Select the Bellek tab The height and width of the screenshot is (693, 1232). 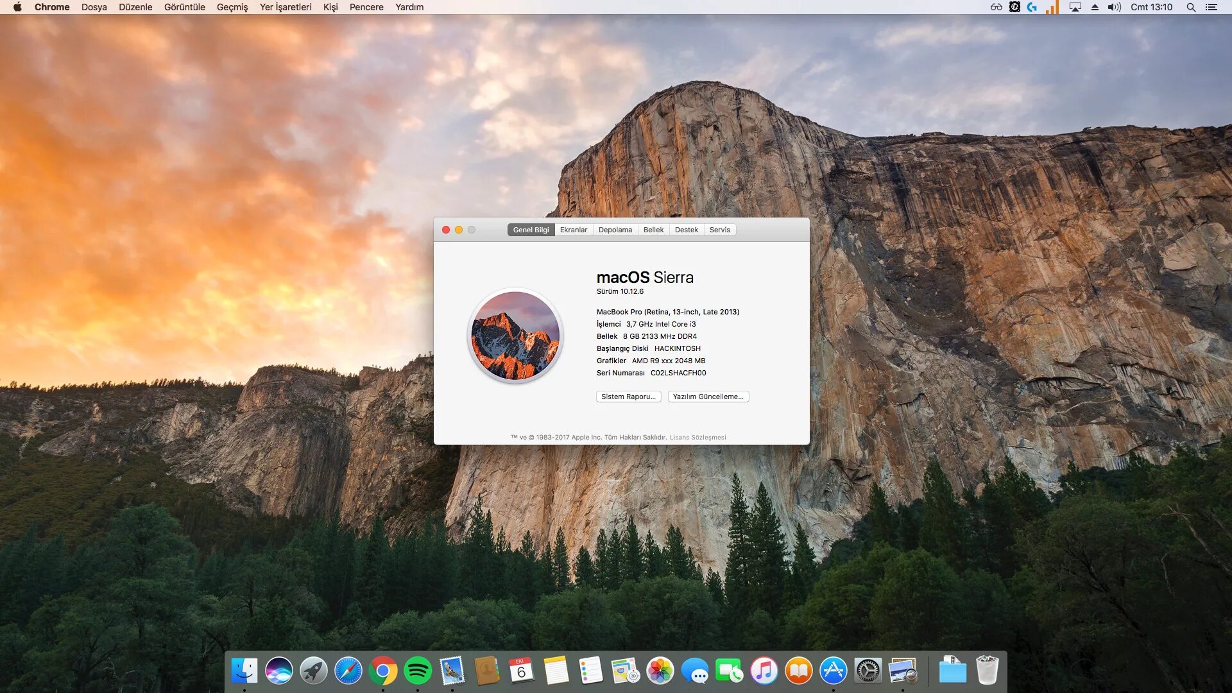653,230
